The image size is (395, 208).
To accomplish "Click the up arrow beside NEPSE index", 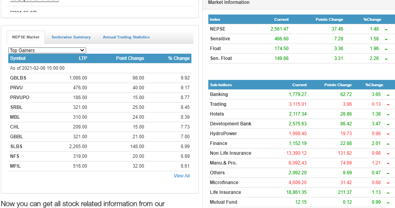I will pyautogui.click(x=386, y=29).
